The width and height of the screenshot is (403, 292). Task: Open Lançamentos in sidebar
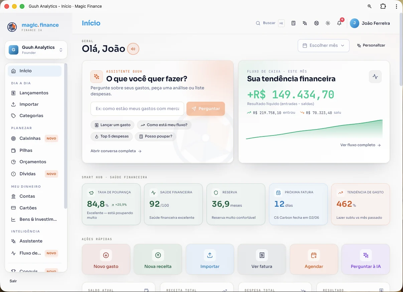pyautogui.click(x=35, y=93)
